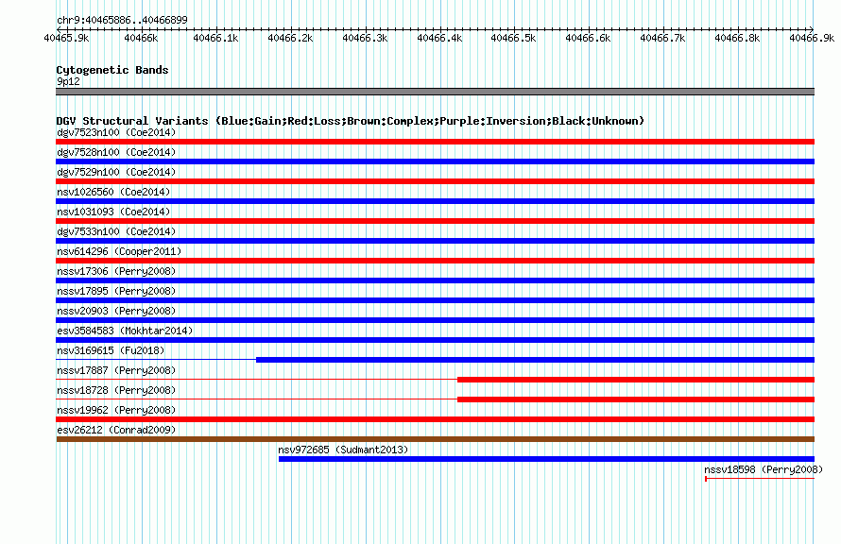Click the chr9:40465886..40466899 coordinate label
Viewport: 841px width, 544px height.
point(122,20)
